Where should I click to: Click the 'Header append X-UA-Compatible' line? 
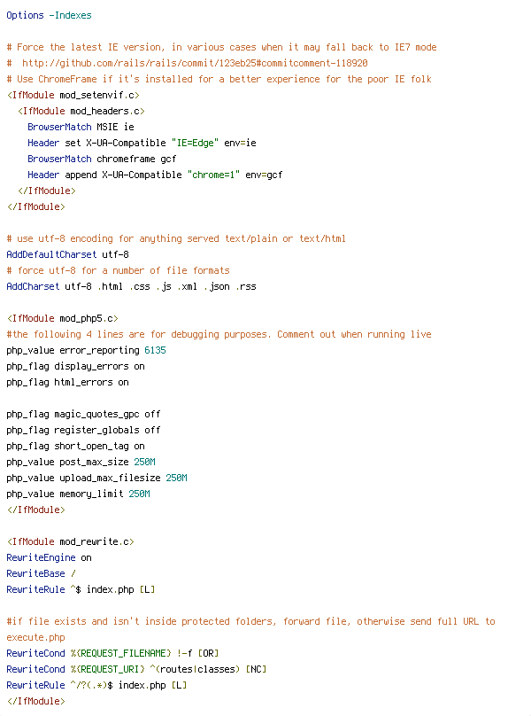tap(155, 175)
